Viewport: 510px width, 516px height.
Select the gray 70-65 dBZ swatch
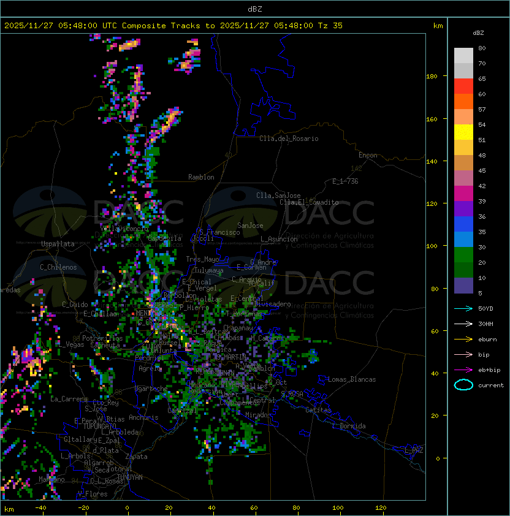tap(463, 70)
